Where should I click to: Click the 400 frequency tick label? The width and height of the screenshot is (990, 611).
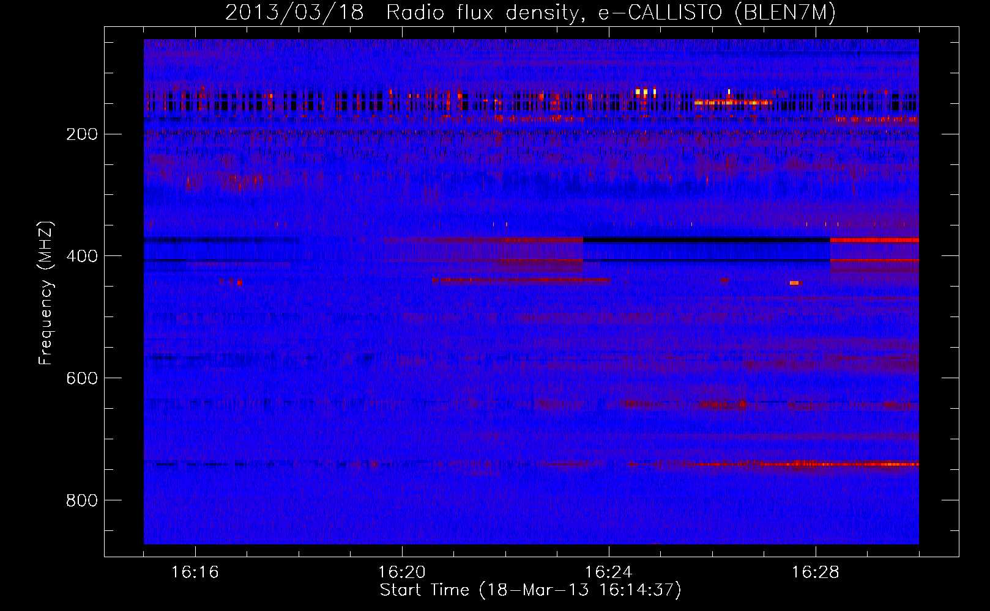[81, 256]
